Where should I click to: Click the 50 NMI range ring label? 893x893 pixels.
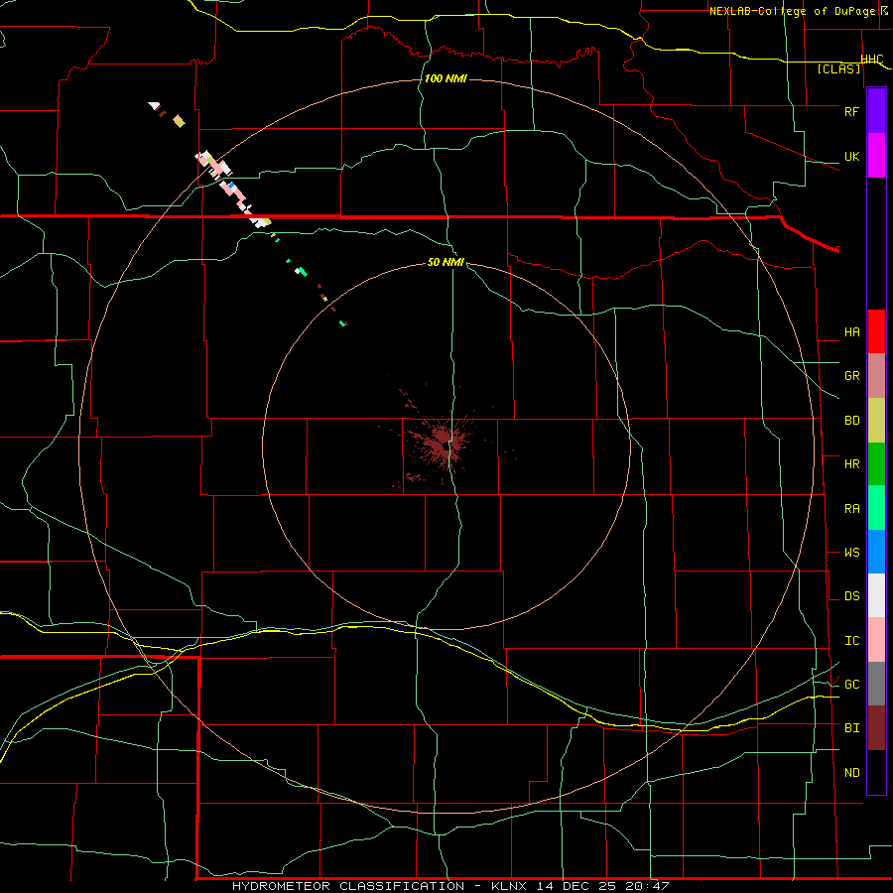(x=446, y=262)
